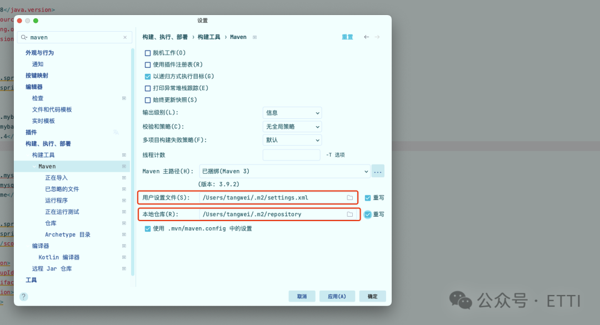Open the help question mark button

pos(24,297)
